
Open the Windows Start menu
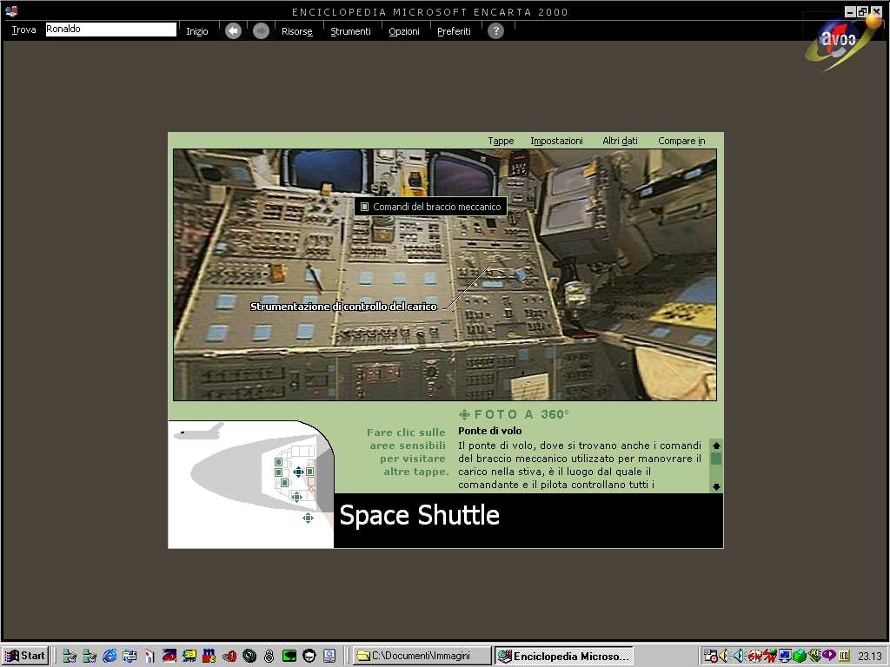tap(25, 656)
